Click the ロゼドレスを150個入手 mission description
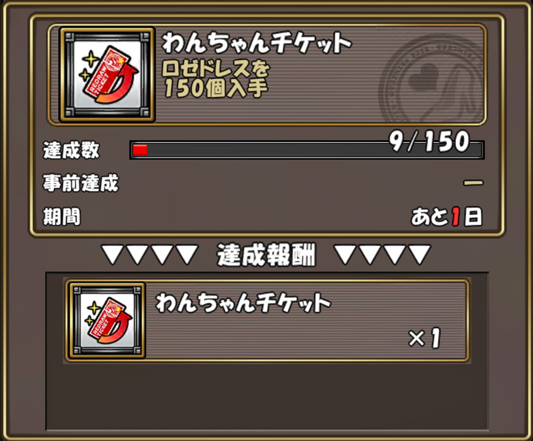Viewport: 533px width, 441px height. (x=216, y=79)
